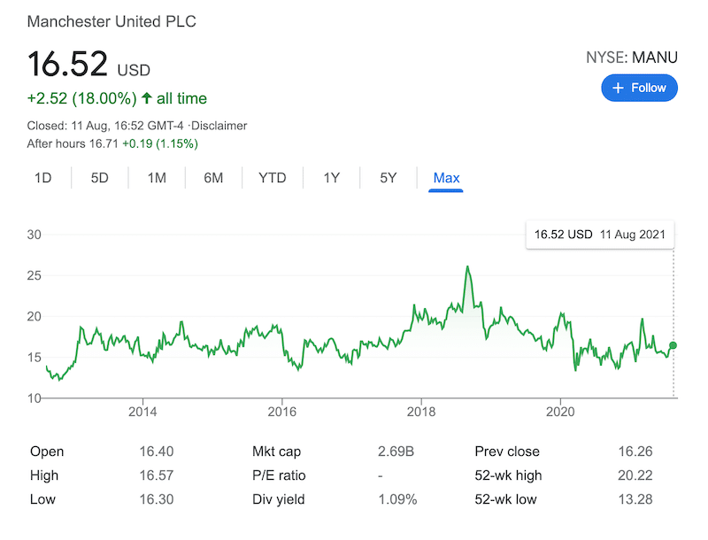Viewport: 708px width, 540px height.
Task: Click the NYSE: MANU ticker label
Action: coord(632,58)
